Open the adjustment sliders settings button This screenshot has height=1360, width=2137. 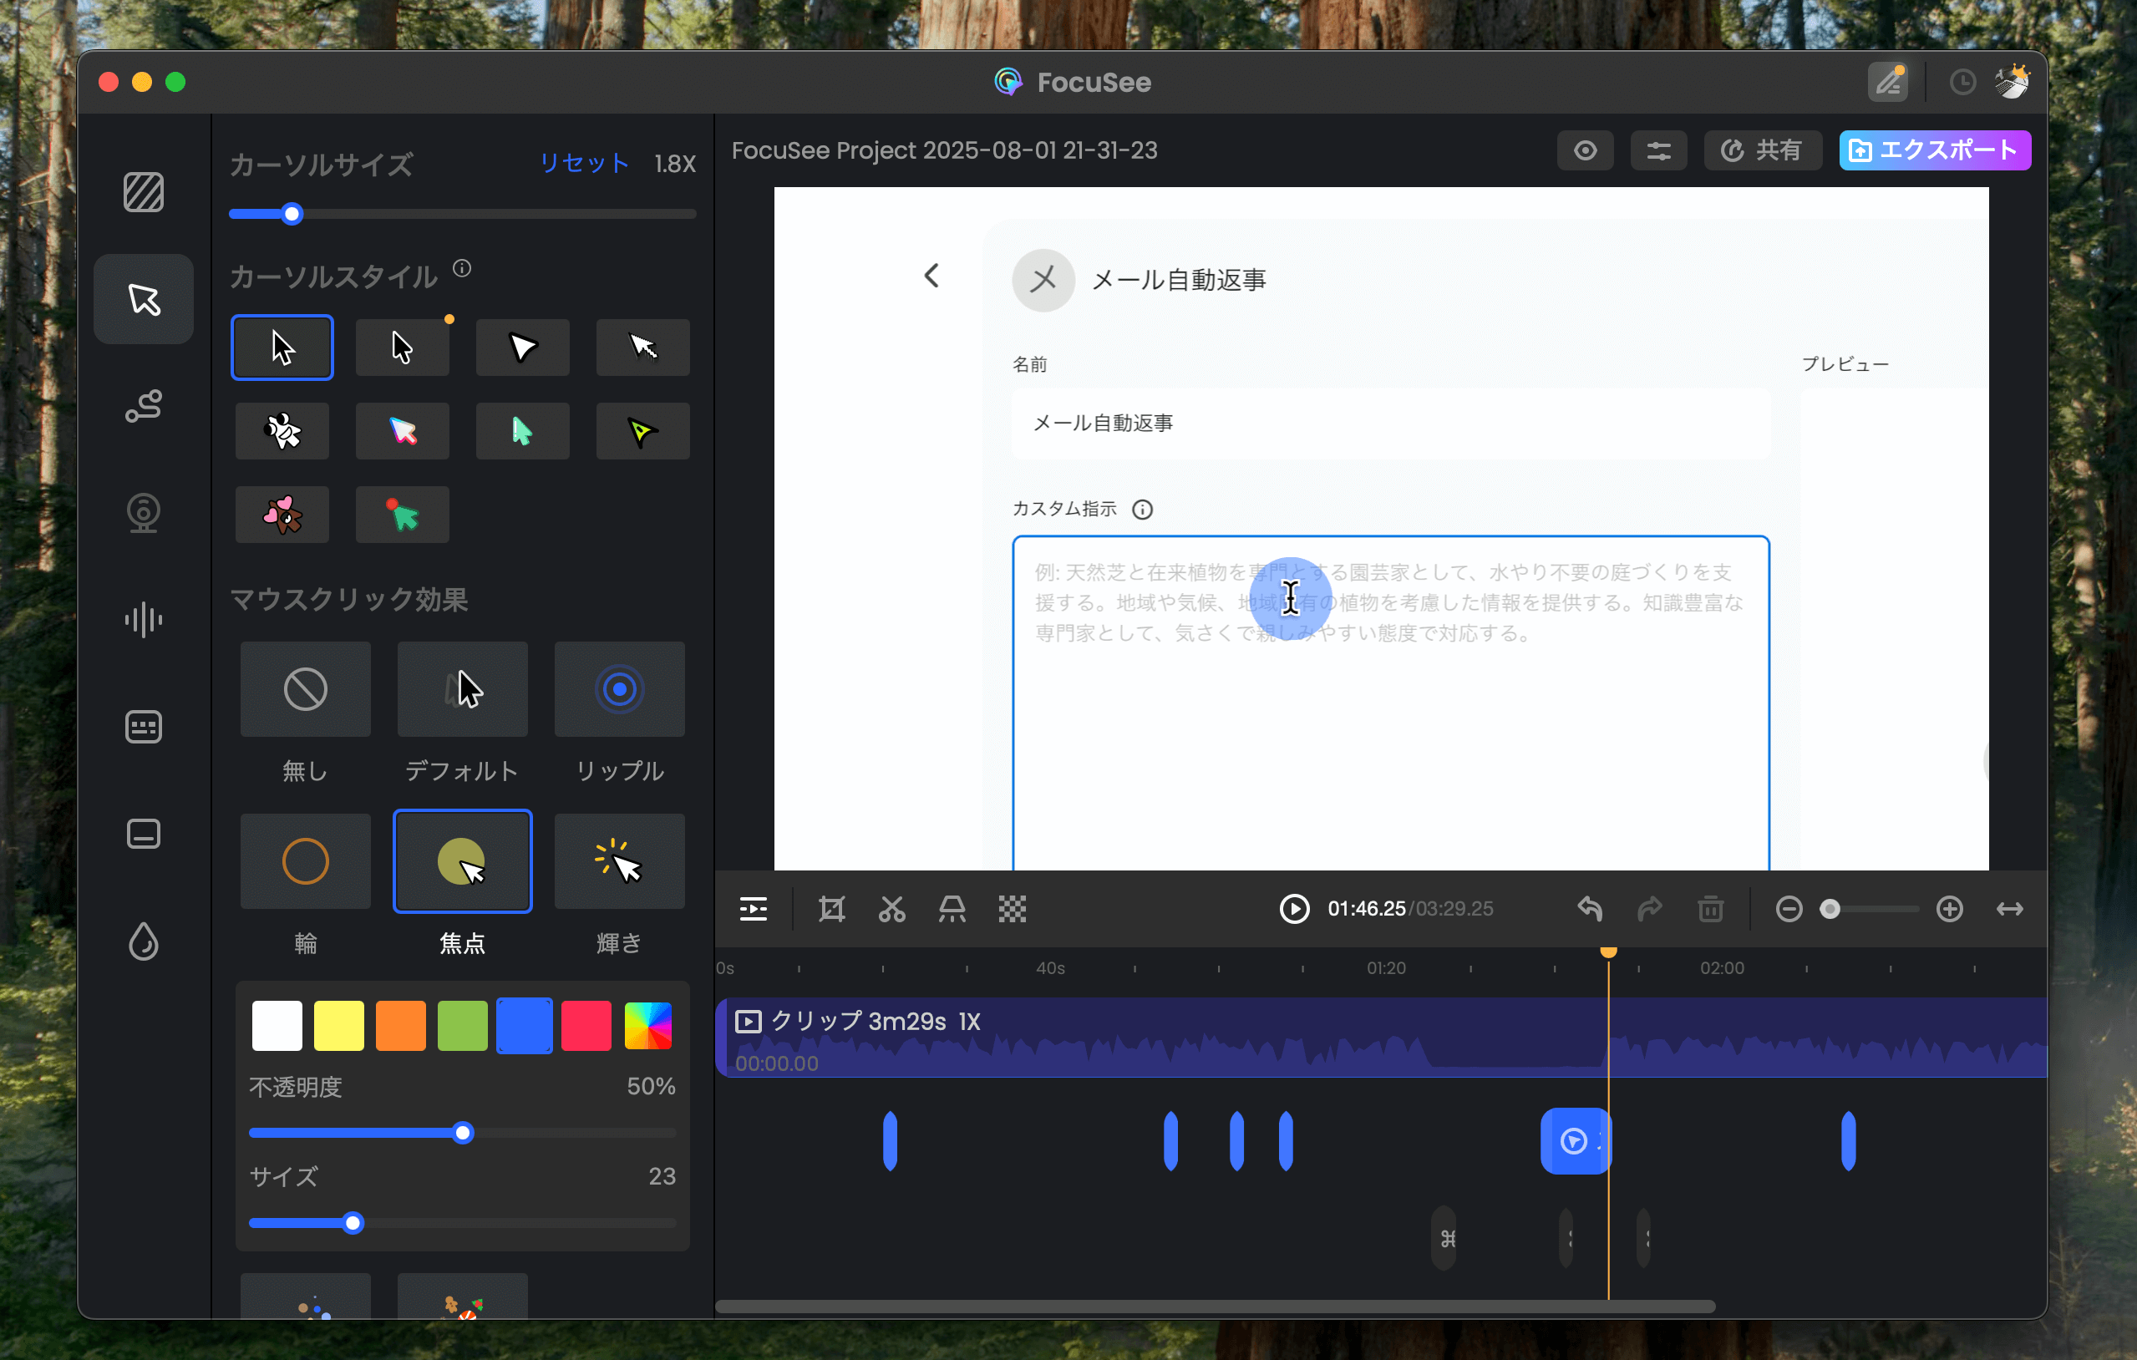[x=1657, y=151]
